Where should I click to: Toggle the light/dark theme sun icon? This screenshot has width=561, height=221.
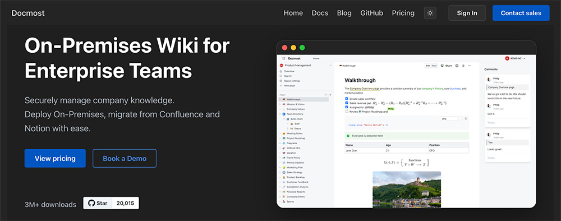coord(430,13)
